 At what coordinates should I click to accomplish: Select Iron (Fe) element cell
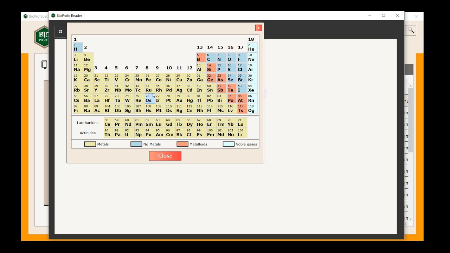pyautogui.click(x=150, y=78)
